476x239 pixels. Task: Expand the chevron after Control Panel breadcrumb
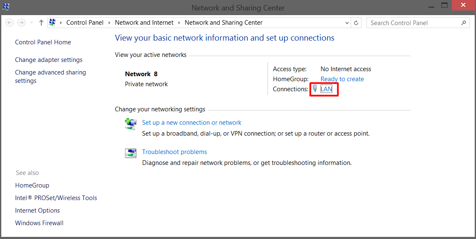point(109,23)
